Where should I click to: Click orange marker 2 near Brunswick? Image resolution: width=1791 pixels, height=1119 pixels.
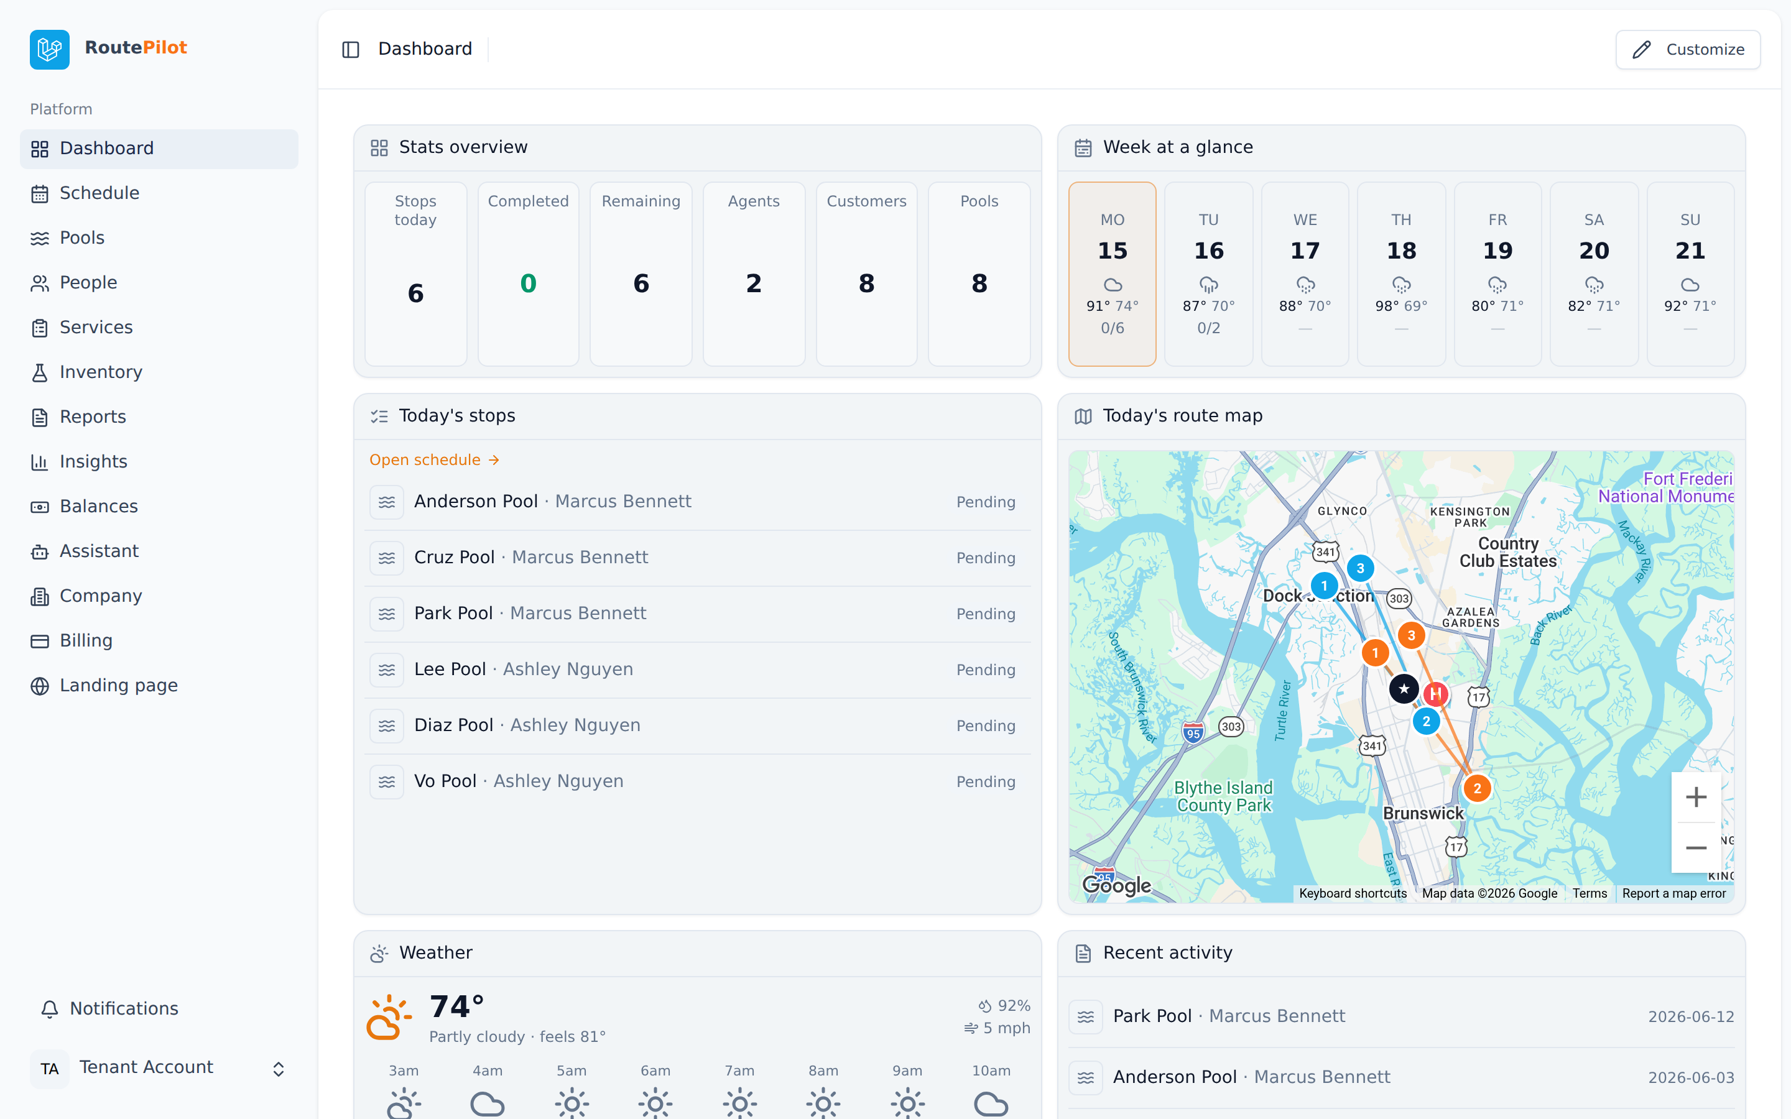(x=1477, y=788)
